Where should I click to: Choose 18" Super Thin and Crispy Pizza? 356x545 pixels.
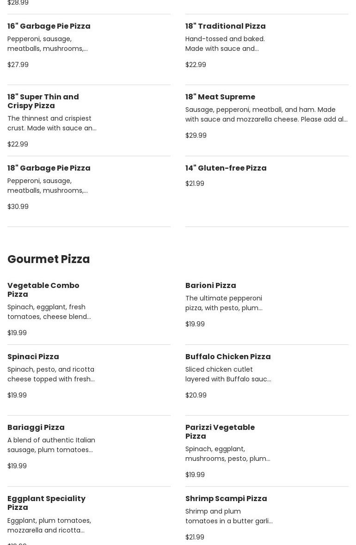[x=43, y=101]
